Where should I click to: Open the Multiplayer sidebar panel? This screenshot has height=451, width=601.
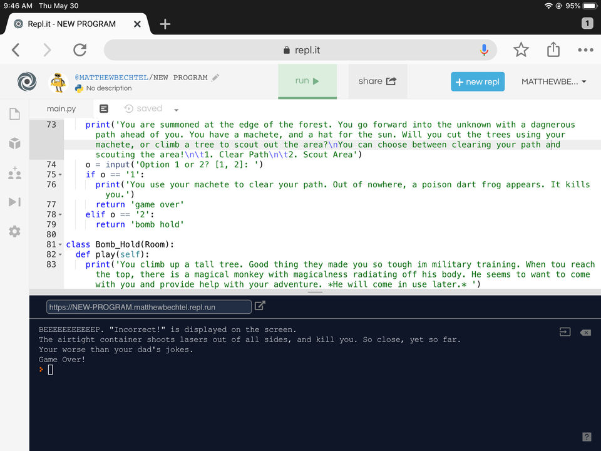pos(14,173)
